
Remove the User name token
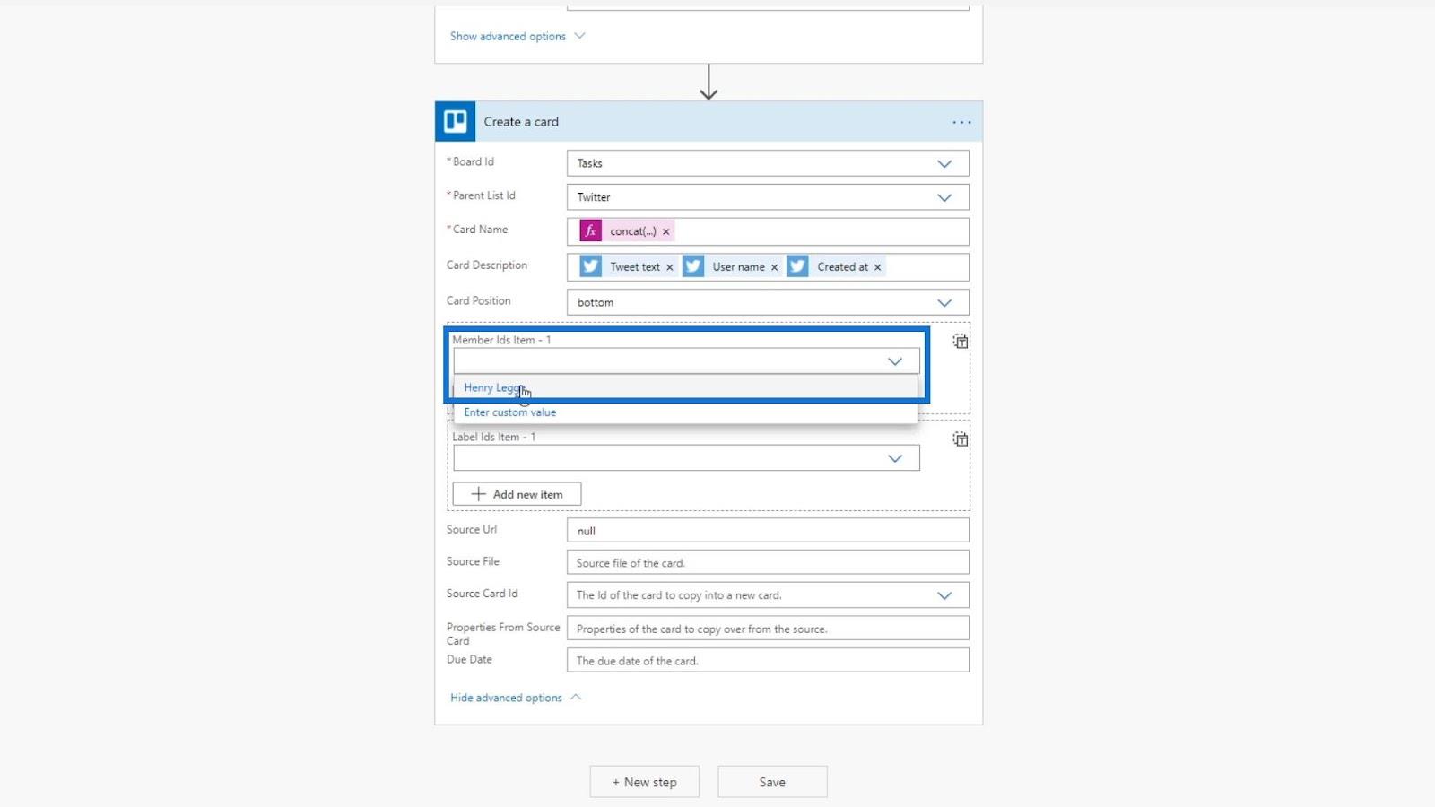tap(775, 267)
